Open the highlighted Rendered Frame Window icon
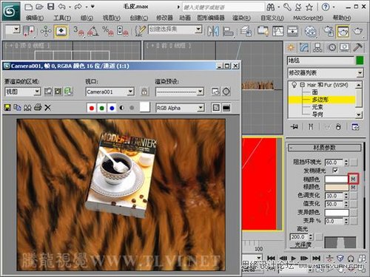Viewport: 370px width, 277px height. [x=343, y=31]
